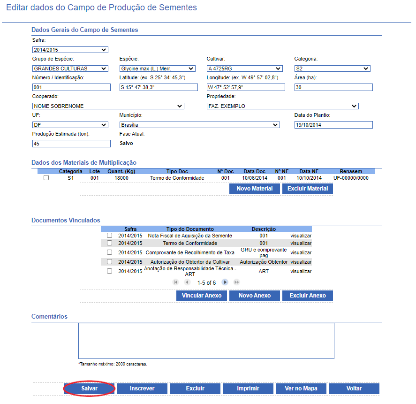Expand the Cultivar dropdown
The image size is (416, 404).
point(244,69)
